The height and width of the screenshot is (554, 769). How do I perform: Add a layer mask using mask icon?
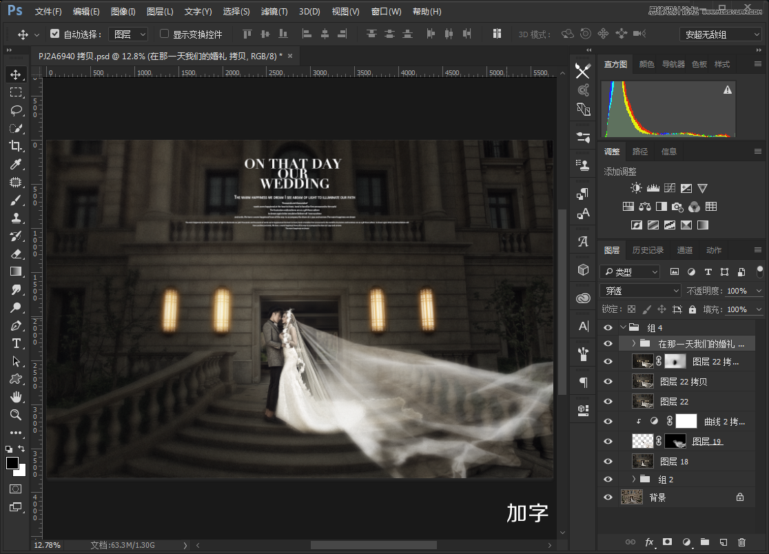pyautogui.click(x=667, y=542)
